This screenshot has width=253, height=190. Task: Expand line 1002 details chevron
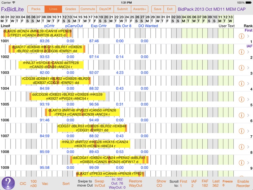248,52
